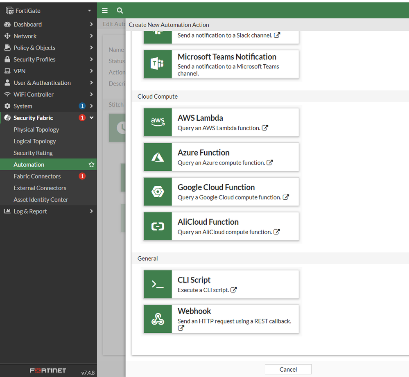Image resolution: width=409 pixels, height=377 pixels.
Task: Go to Fabric Connectors page
Action: click(x=37, y=176)
